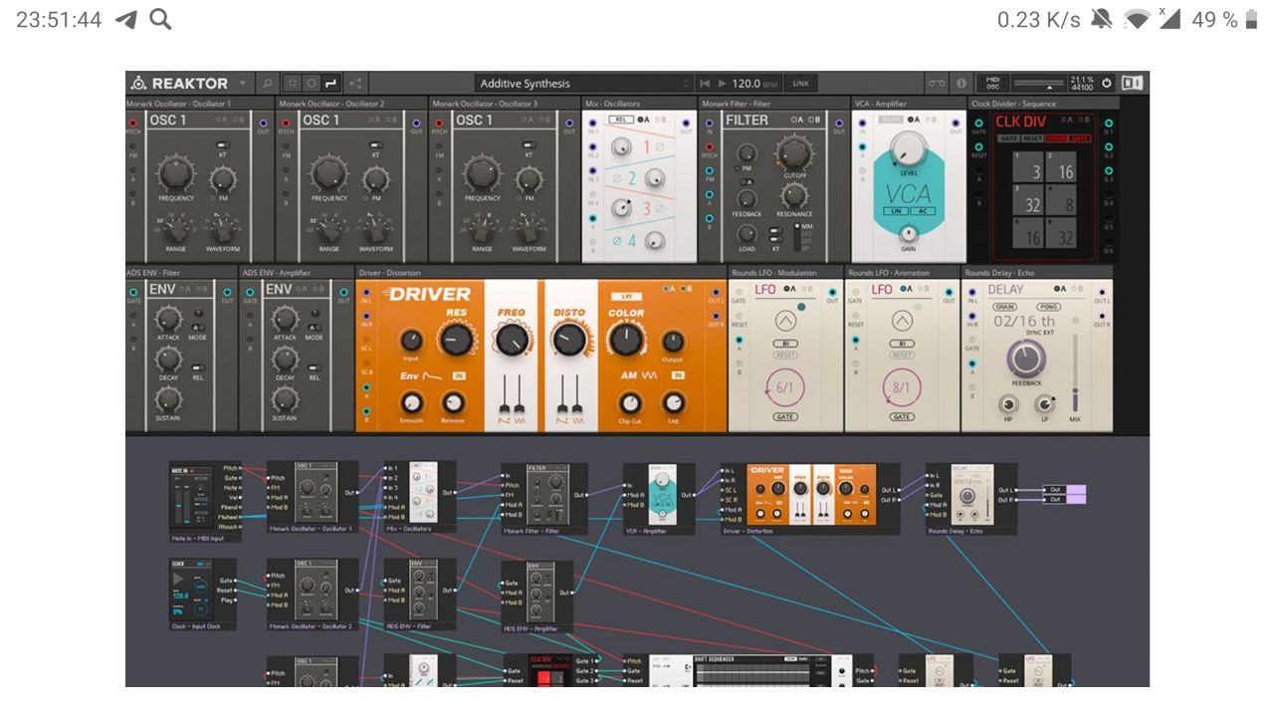Open the Reaktor main menu dropdown arrow
Image resolution: width=1274 pixels, height=717 pixels.
243,84
